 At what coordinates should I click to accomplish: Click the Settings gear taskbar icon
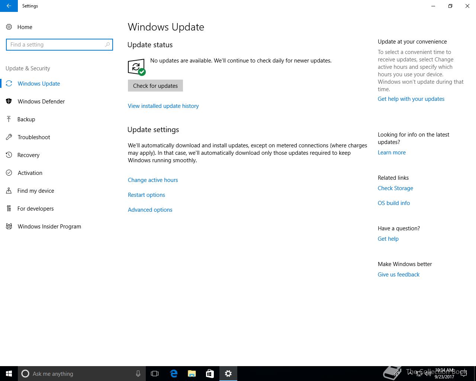[x=228, y=374]
